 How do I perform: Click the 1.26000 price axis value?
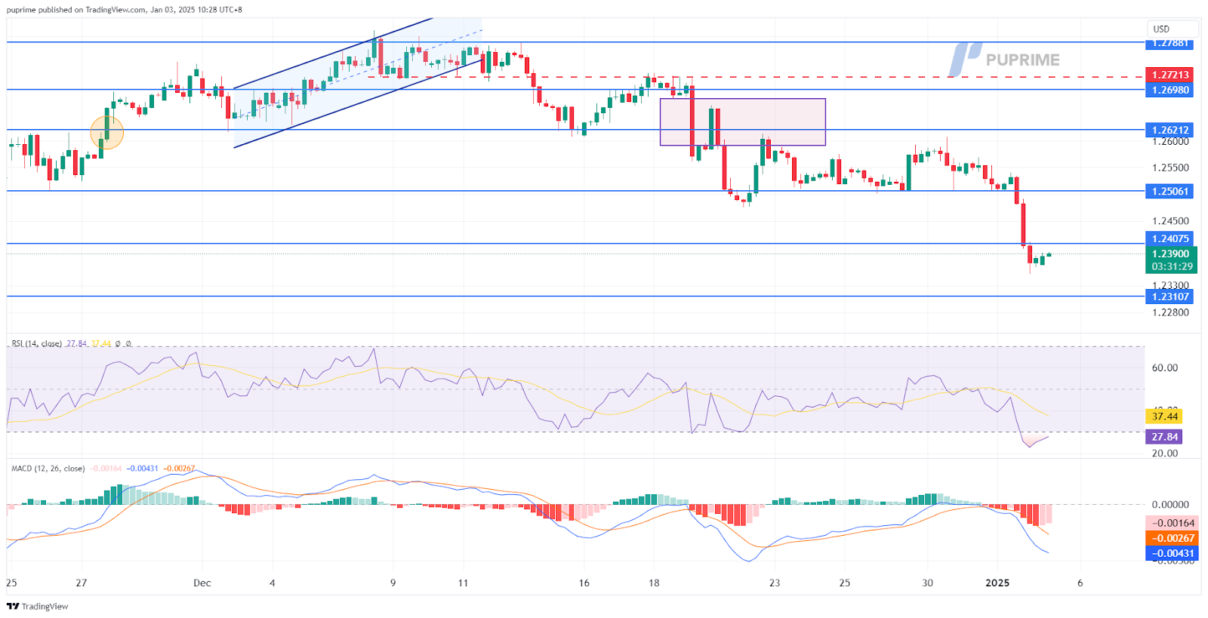[1170, 141]
